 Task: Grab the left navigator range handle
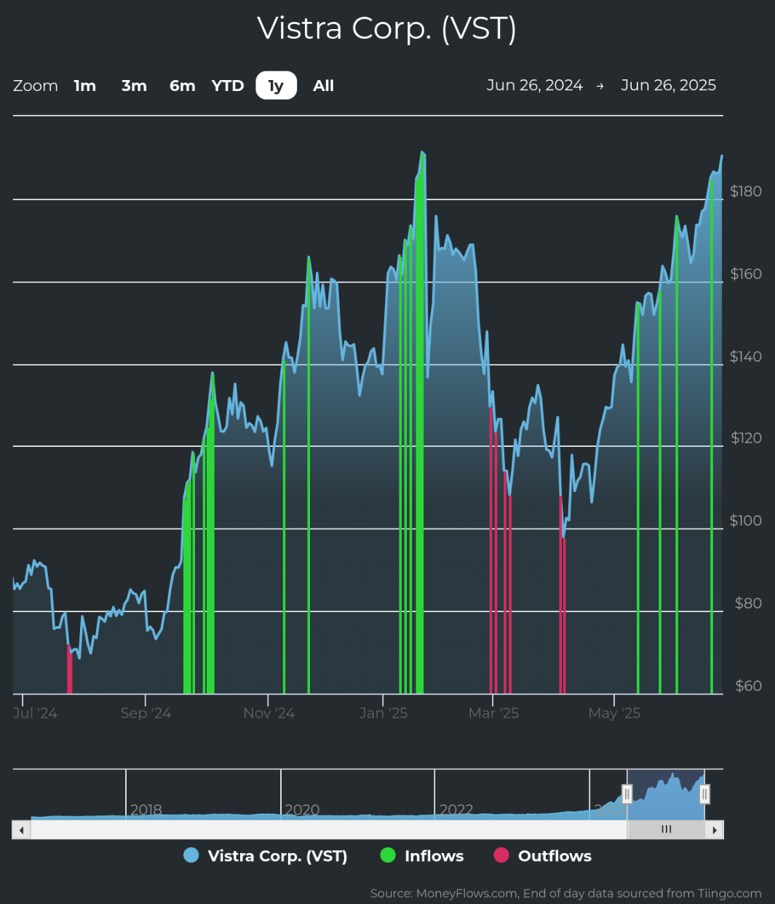point(627,793)
